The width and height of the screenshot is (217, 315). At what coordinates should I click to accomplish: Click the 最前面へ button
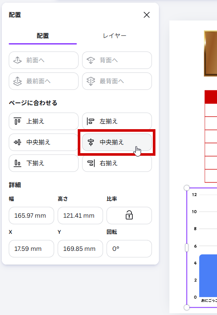[44, 81]
